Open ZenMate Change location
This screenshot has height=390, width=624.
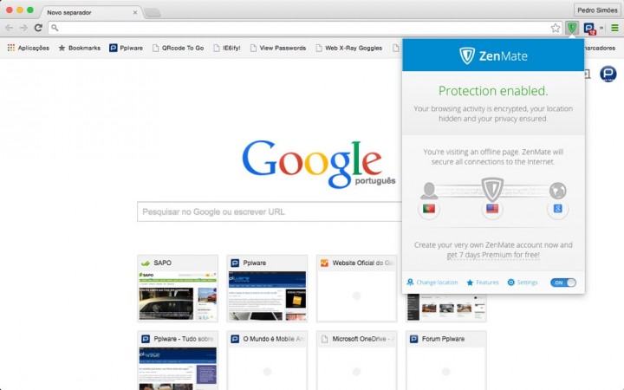[432, 283]
